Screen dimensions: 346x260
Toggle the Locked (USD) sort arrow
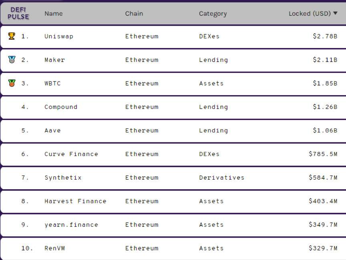[335, 13]
